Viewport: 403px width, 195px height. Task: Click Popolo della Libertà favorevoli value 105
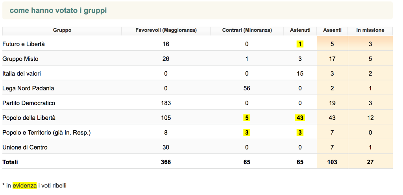click(x=166, y=118)
